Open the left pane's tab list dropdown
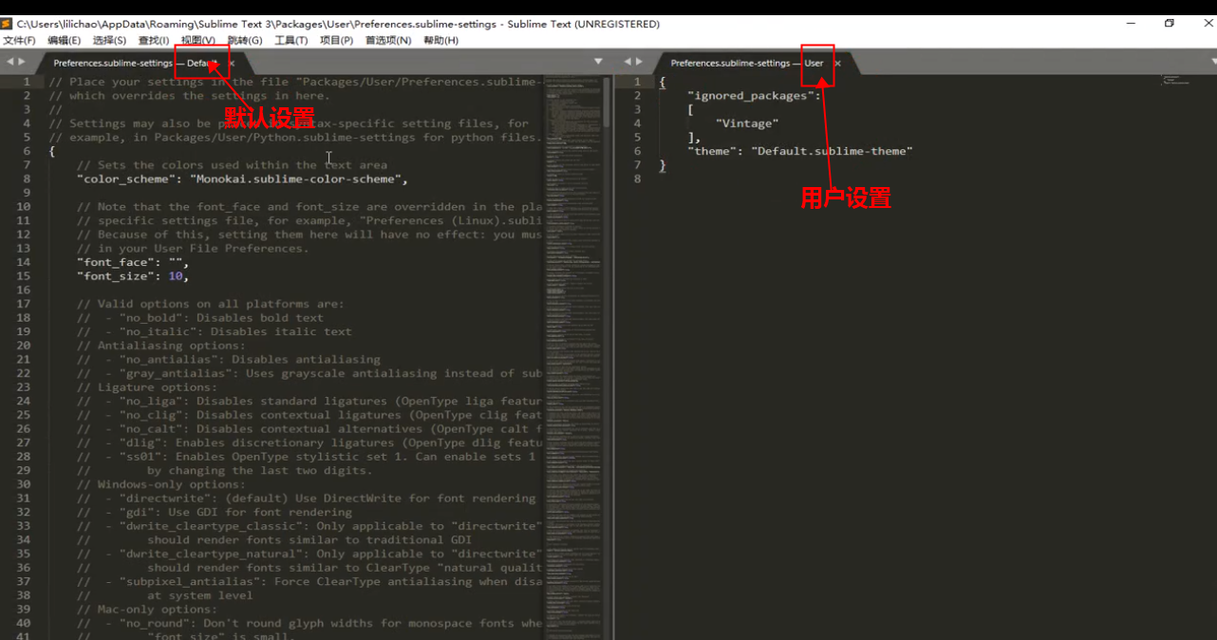This screenshot has width=1217, height=640. point(598,62)
